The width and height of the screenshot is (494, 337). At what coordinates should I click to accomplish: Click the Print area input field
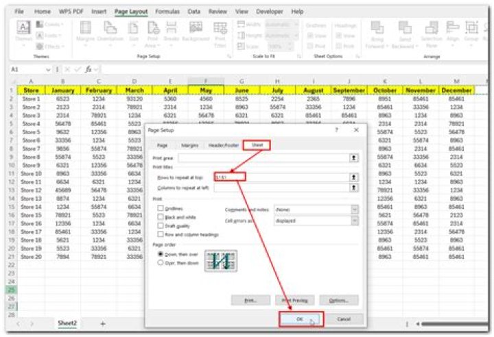pos(263,158)
